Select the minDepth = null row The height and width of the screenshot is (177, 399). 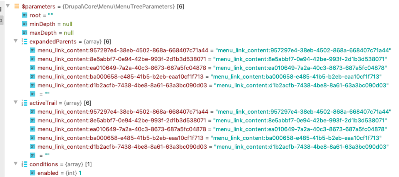51,24
